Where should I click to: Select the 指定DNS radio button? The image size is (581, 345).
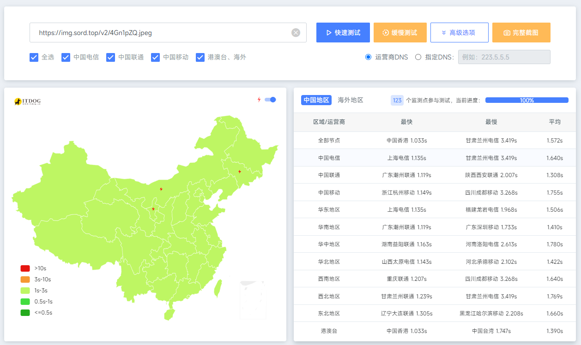[x=418, y=57]
